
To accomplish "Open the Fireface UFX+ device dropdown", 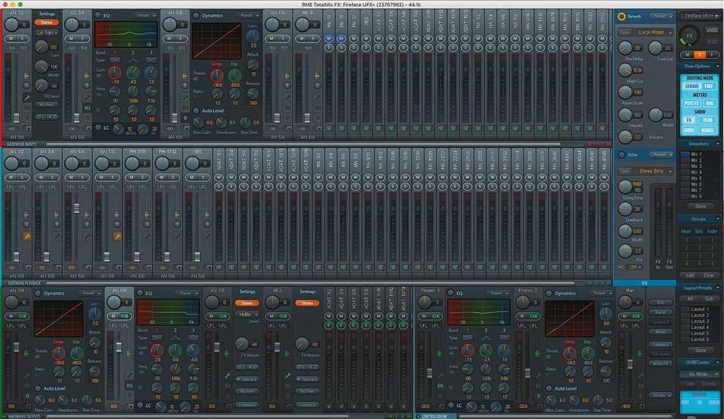I will (x=700, y=15).
